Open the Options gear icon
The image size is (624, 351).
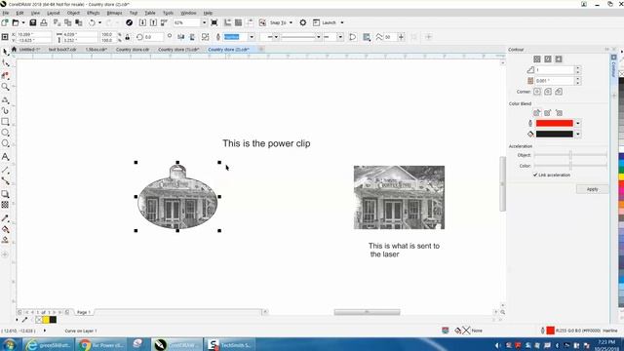(x=303, y=22)
